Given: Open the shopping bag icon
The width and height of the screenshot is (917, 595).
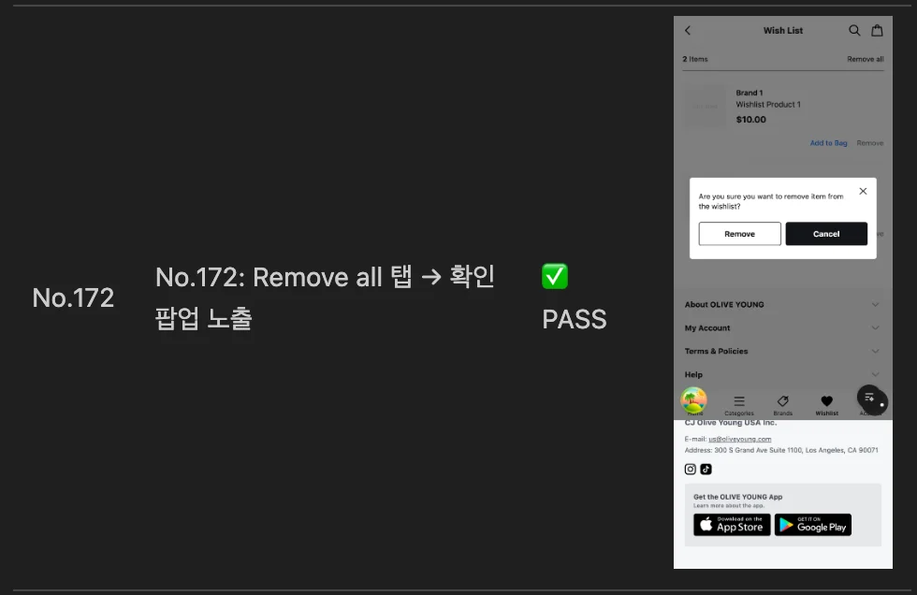Looking at the screenshot, I should pos(877,30).
